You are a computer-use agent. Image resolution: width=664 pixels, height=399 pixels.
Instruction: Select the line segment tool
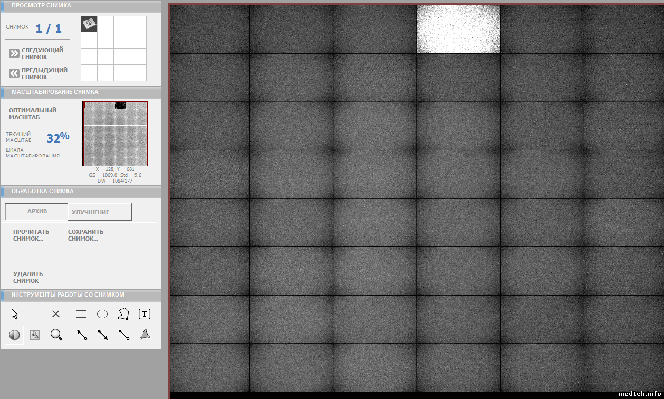coord(124,335)
